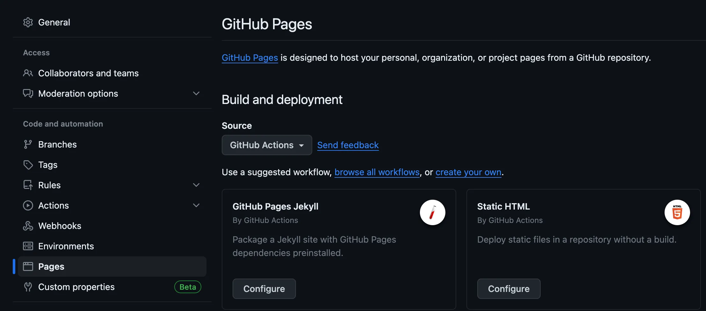Select the Collaborators and teams people icon
Viewport: 706px width, 311px height.
28,73
